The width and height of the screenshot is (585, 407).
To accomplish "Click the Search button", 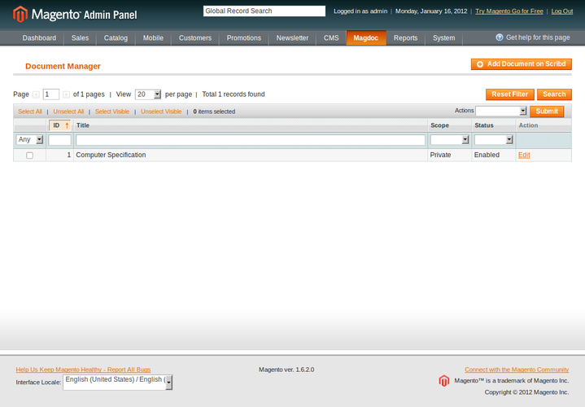I will point(554,94).
